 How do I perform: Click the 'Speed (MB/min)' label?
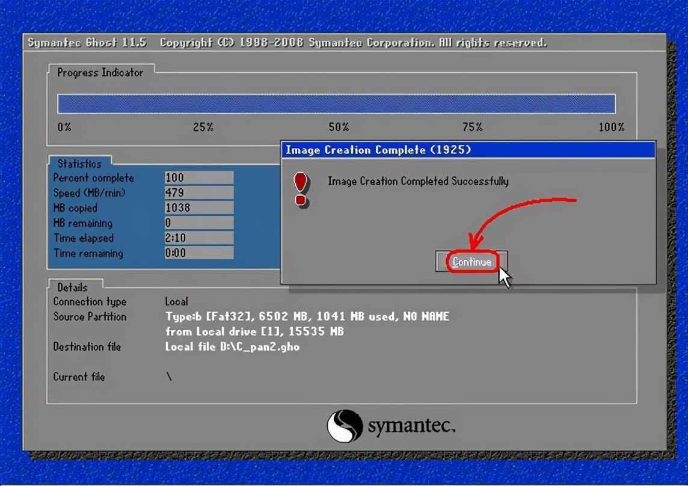89,192
